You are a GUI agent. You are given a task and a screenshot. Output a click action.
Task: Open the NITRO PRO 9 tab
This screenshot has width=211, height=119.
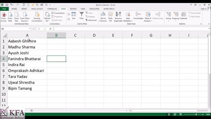coord(109,9)
